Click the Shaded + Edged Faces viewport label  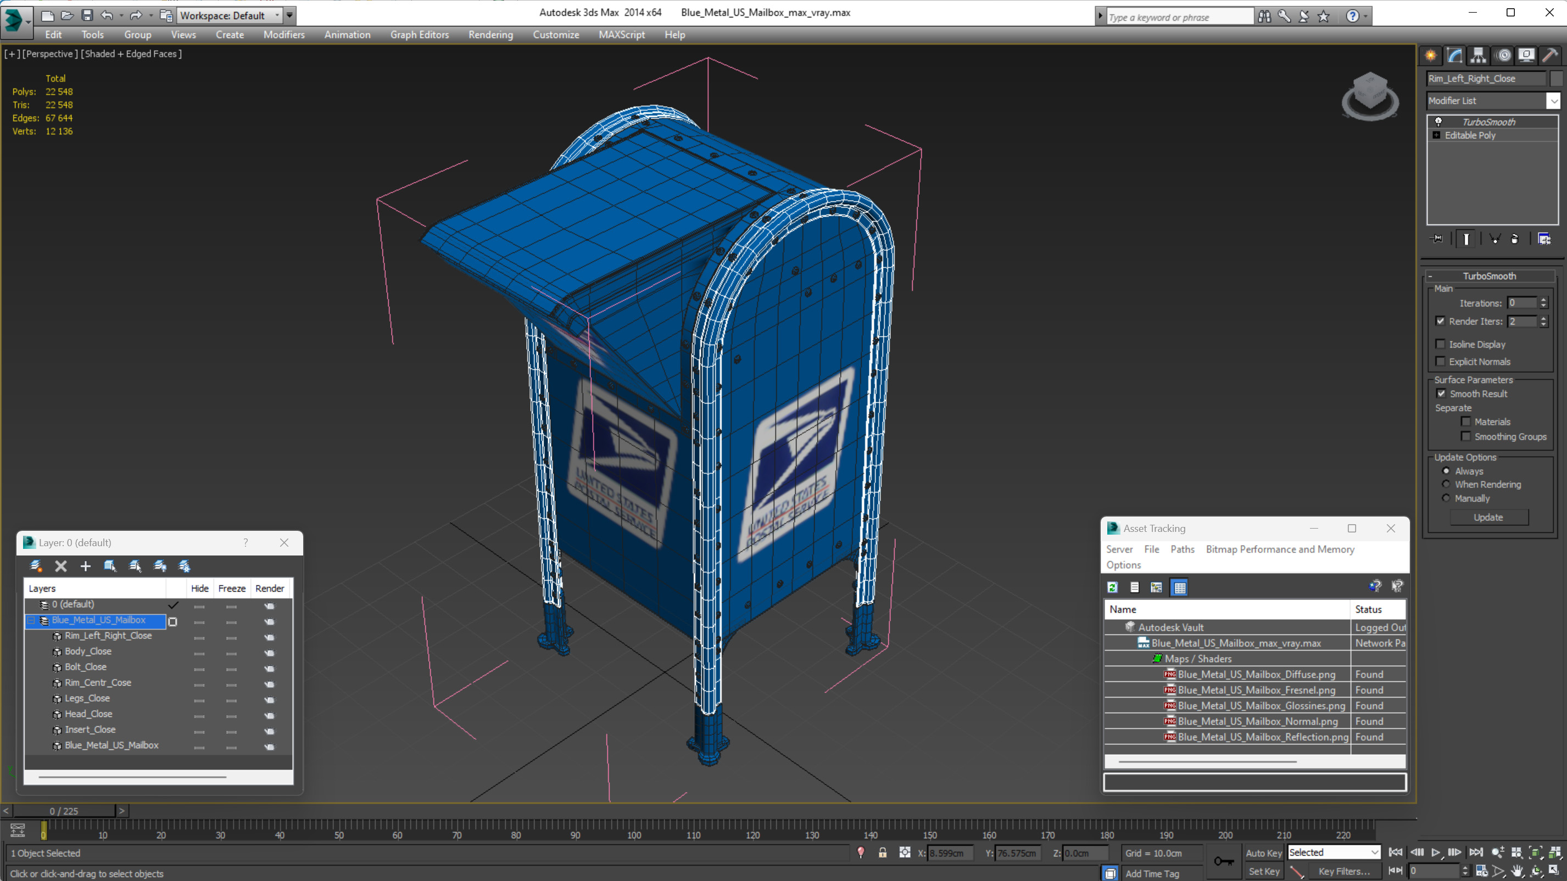131,53
